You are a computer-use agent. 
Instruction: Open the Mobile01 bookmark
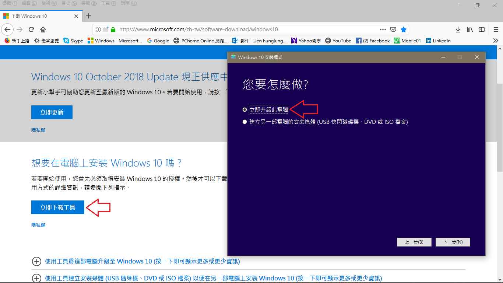pyautogui.click(x=407, y=41)
